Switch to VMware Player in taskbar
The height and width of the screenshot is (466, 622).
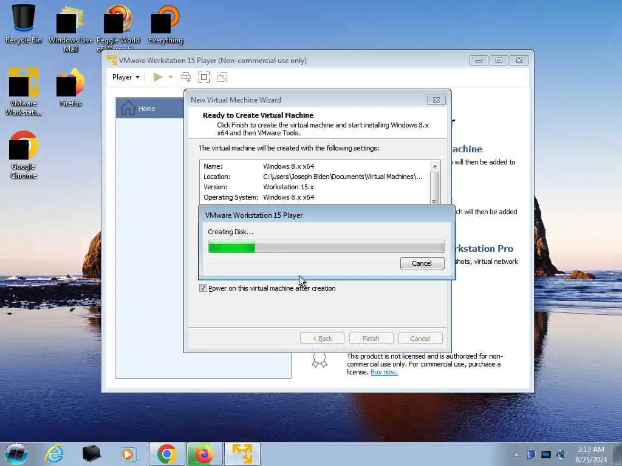(x=242, y=454)
